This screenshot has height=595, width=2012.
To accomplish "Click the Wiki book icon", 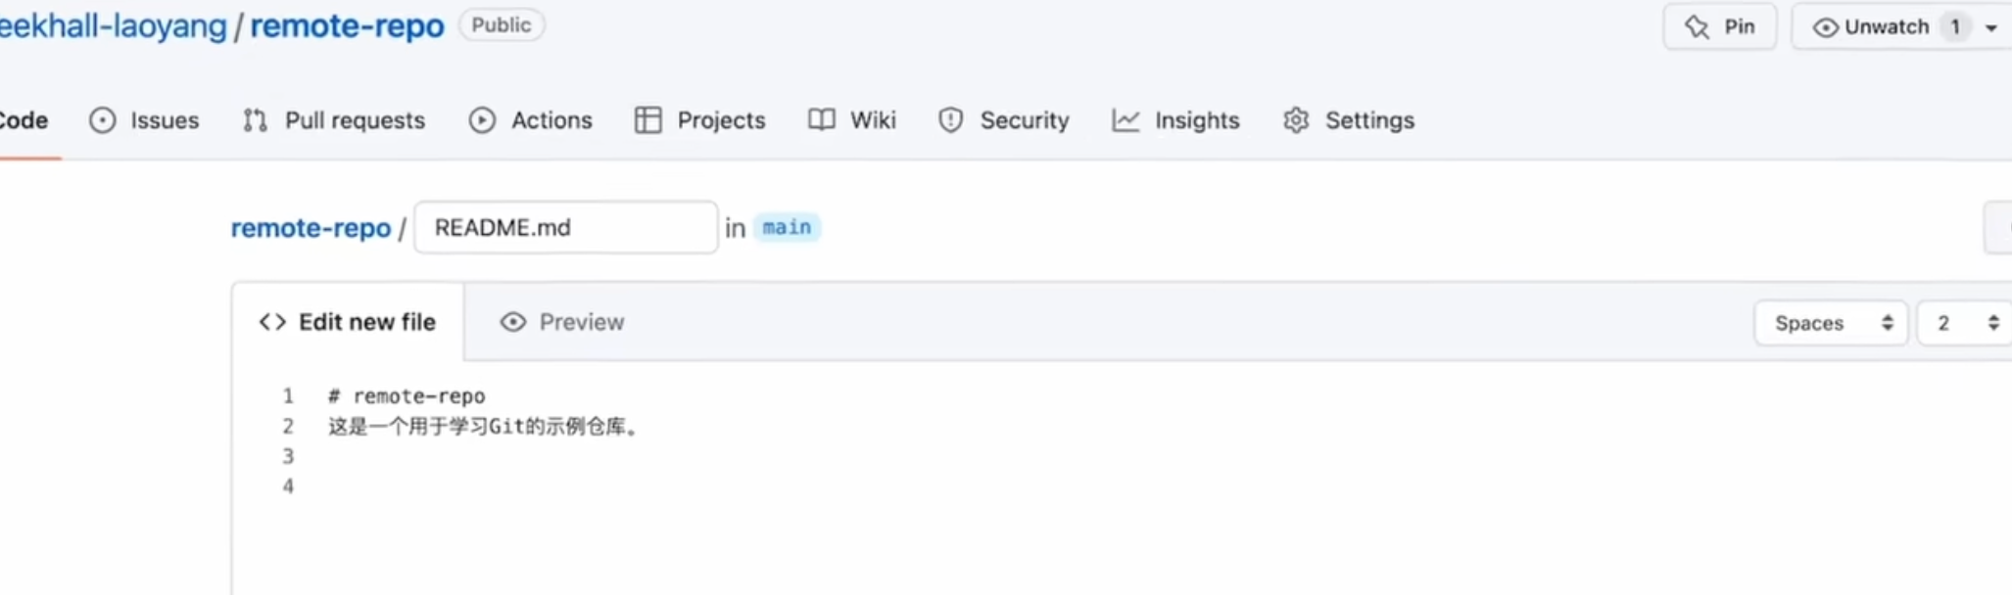I will (822, 120).
